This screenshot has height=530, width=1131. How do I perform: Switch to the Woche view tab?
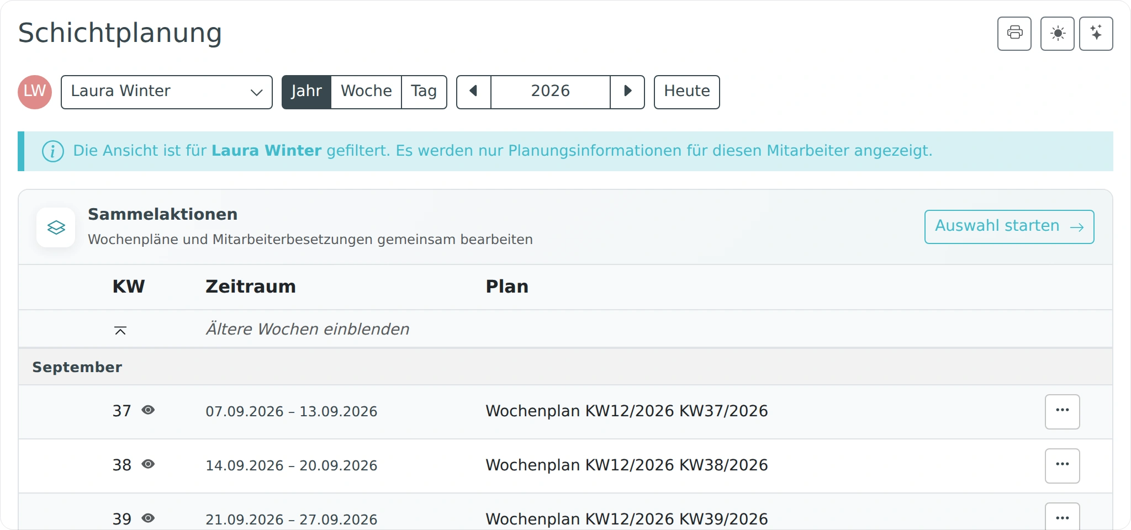pos(366,92)
